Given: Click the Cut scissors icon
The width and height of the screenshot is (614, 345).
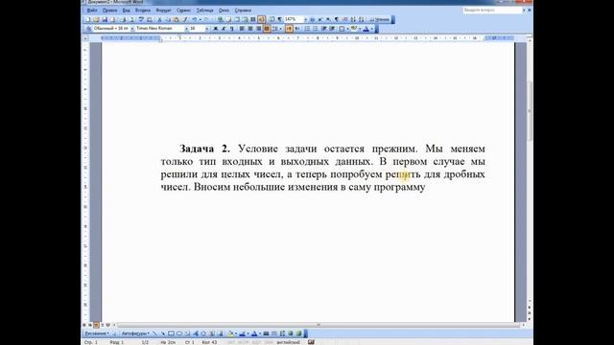Looking at the screenshot, I should 159,19.
